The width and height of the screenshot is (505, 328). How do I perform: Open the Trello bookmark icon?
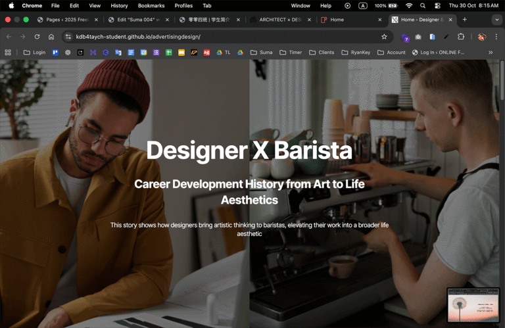pyautogui.click(x=55, y=52)
